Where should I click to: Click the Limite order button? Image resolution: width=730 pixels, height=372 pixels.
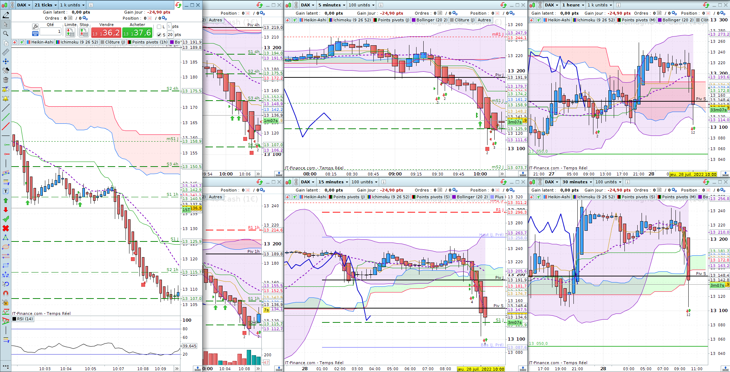coord(70,32)
